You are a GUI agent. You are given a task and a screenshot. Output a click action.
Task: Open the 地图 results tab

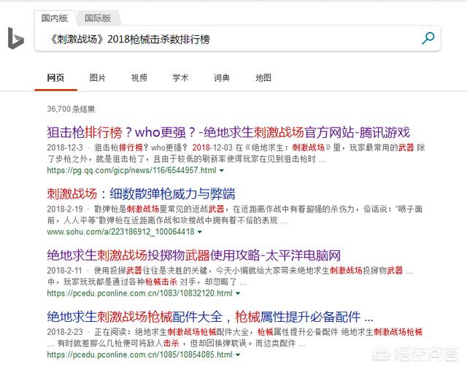[263, 78]
